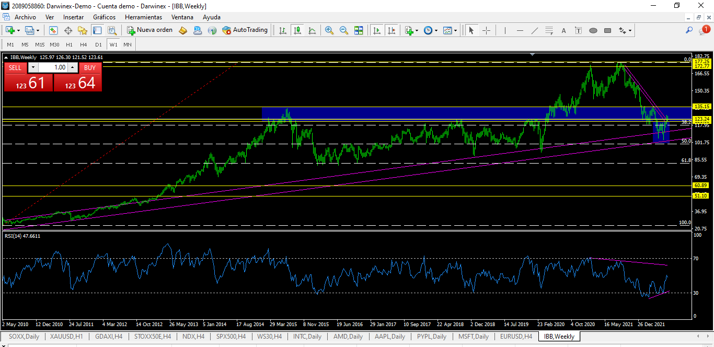Click the lot volume input field
Viewport: 714px width, 347px height.
53,67
